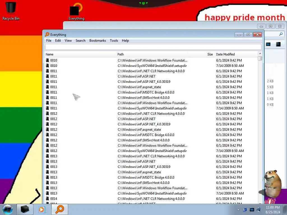Click the Everything magnifier icon in the title bar

pyautogui.click(x=47, y=34)
